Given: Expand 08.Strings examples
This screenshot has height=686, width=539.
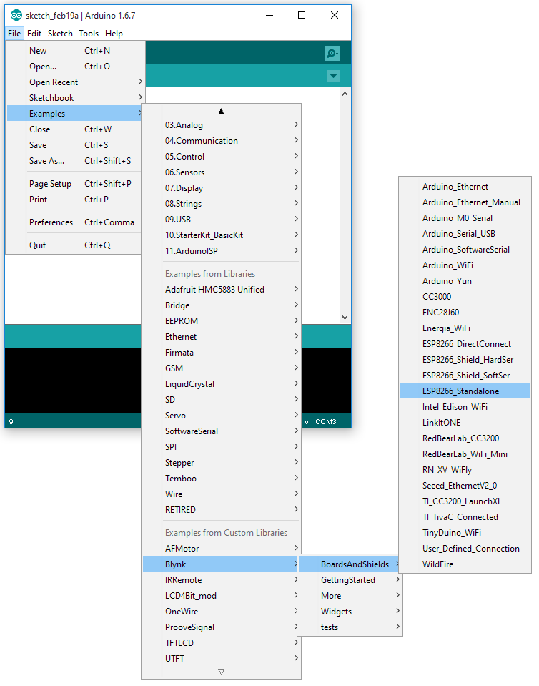Looking at the screenshot, I should (221, 204).
